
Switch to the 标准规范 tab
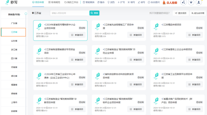pyautogui.click(x=54, y=2)
